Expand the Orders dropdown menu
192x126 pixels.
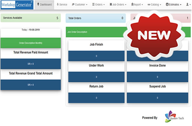click(105, 5)
